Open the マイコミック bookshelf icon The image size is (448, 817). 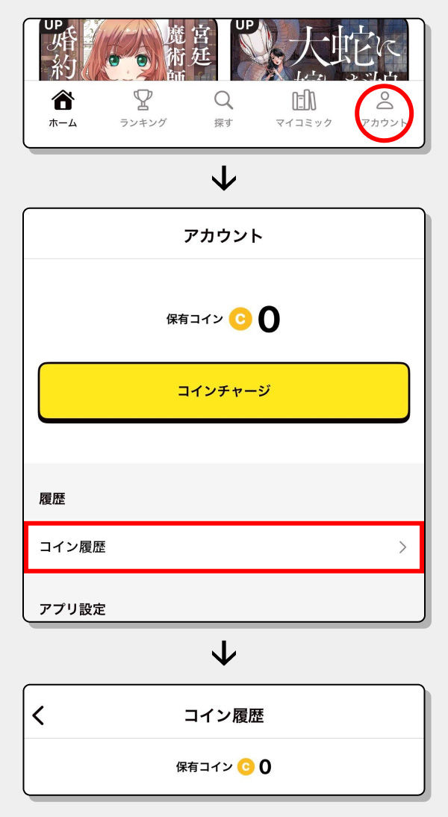(x=304, y=100)
